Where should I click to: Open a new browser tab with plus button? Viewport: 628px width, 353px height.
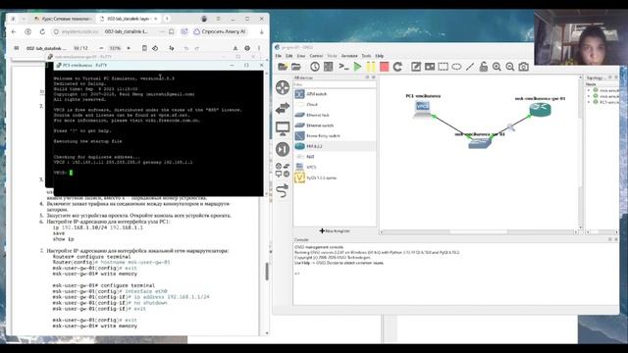[x=167, y=19]
